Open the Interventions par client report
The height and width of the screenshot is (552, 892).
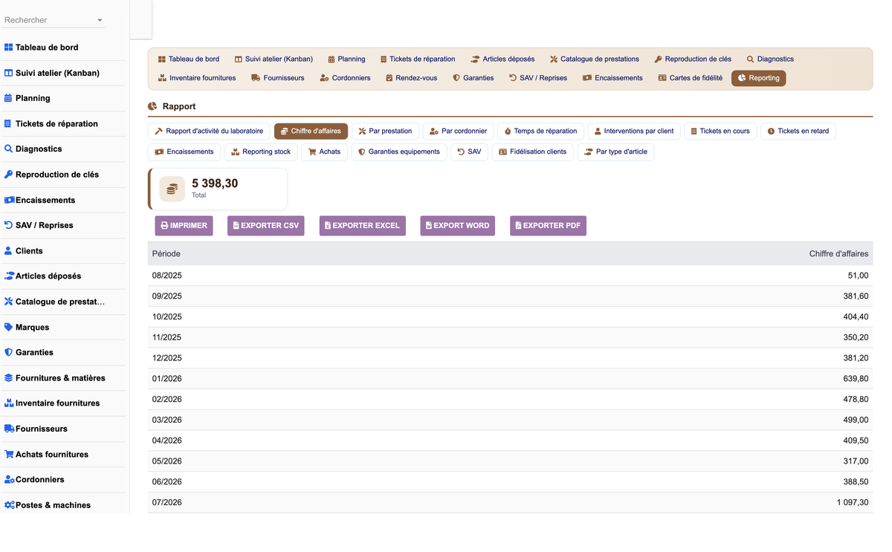(x=634, y=131)
